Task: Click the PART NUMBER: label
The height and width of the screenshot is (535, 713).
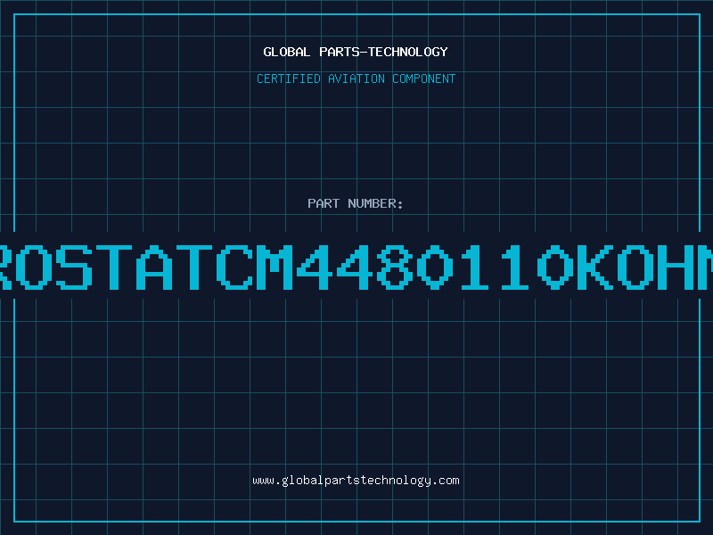Action: [x=356, y=203]
